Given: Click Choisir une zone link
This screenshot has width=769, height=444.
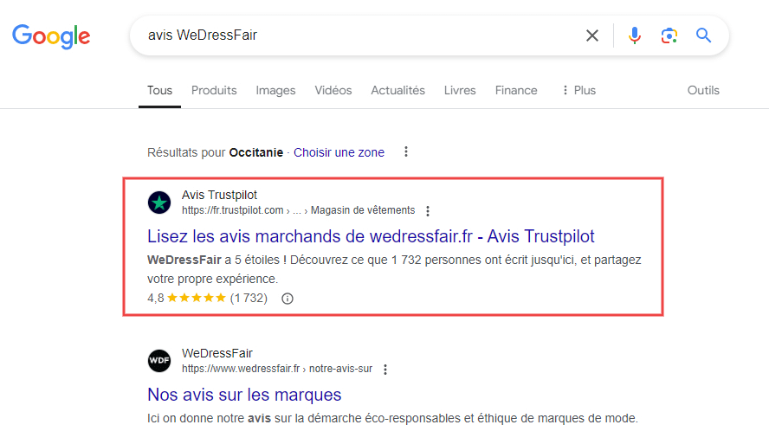Looking at the screenshot, I should 339,152.
